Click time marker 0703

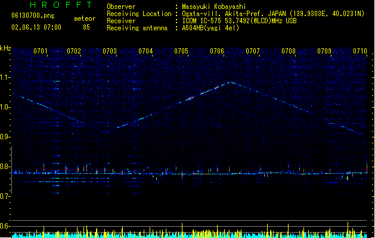pyautogui.click(x=110, y=51)
